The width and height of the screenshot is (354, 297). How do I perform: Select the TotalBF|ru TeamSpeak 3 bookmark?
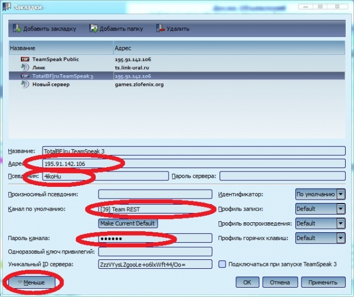pyautogui.click(x=177, y=76)
